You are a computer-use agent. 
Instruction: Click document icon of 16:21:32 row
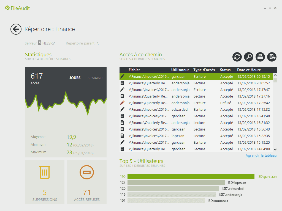click(122, 123)
